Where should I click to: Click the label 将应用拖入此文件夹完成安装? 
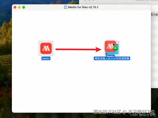(x=112, y=58)
